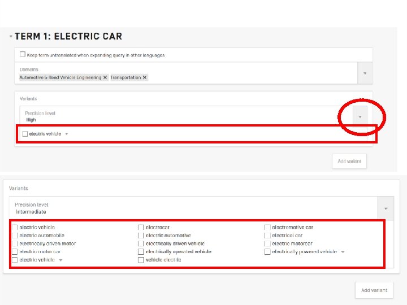Check the electric motorcar variant
Image resolution: width=407 pixels, height=305 pixels.
(267, 243)
